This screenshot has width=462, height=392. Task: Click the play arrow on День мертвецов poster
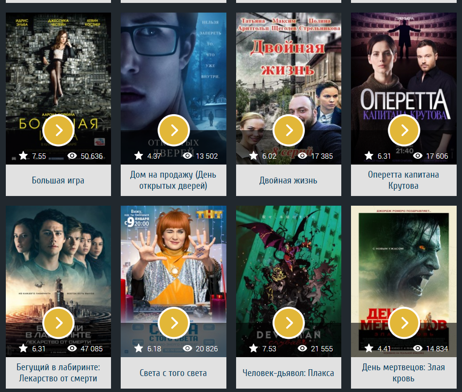click(404, 323)
